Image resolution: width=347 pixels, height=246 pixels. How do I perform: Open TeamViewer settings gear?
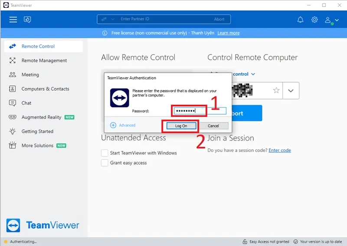[314, 19]
